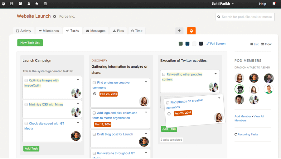This screenshot has width=281, height=159.
Task: Check the Check site speed with GT Metrix task
Action: tap(26, 124)
